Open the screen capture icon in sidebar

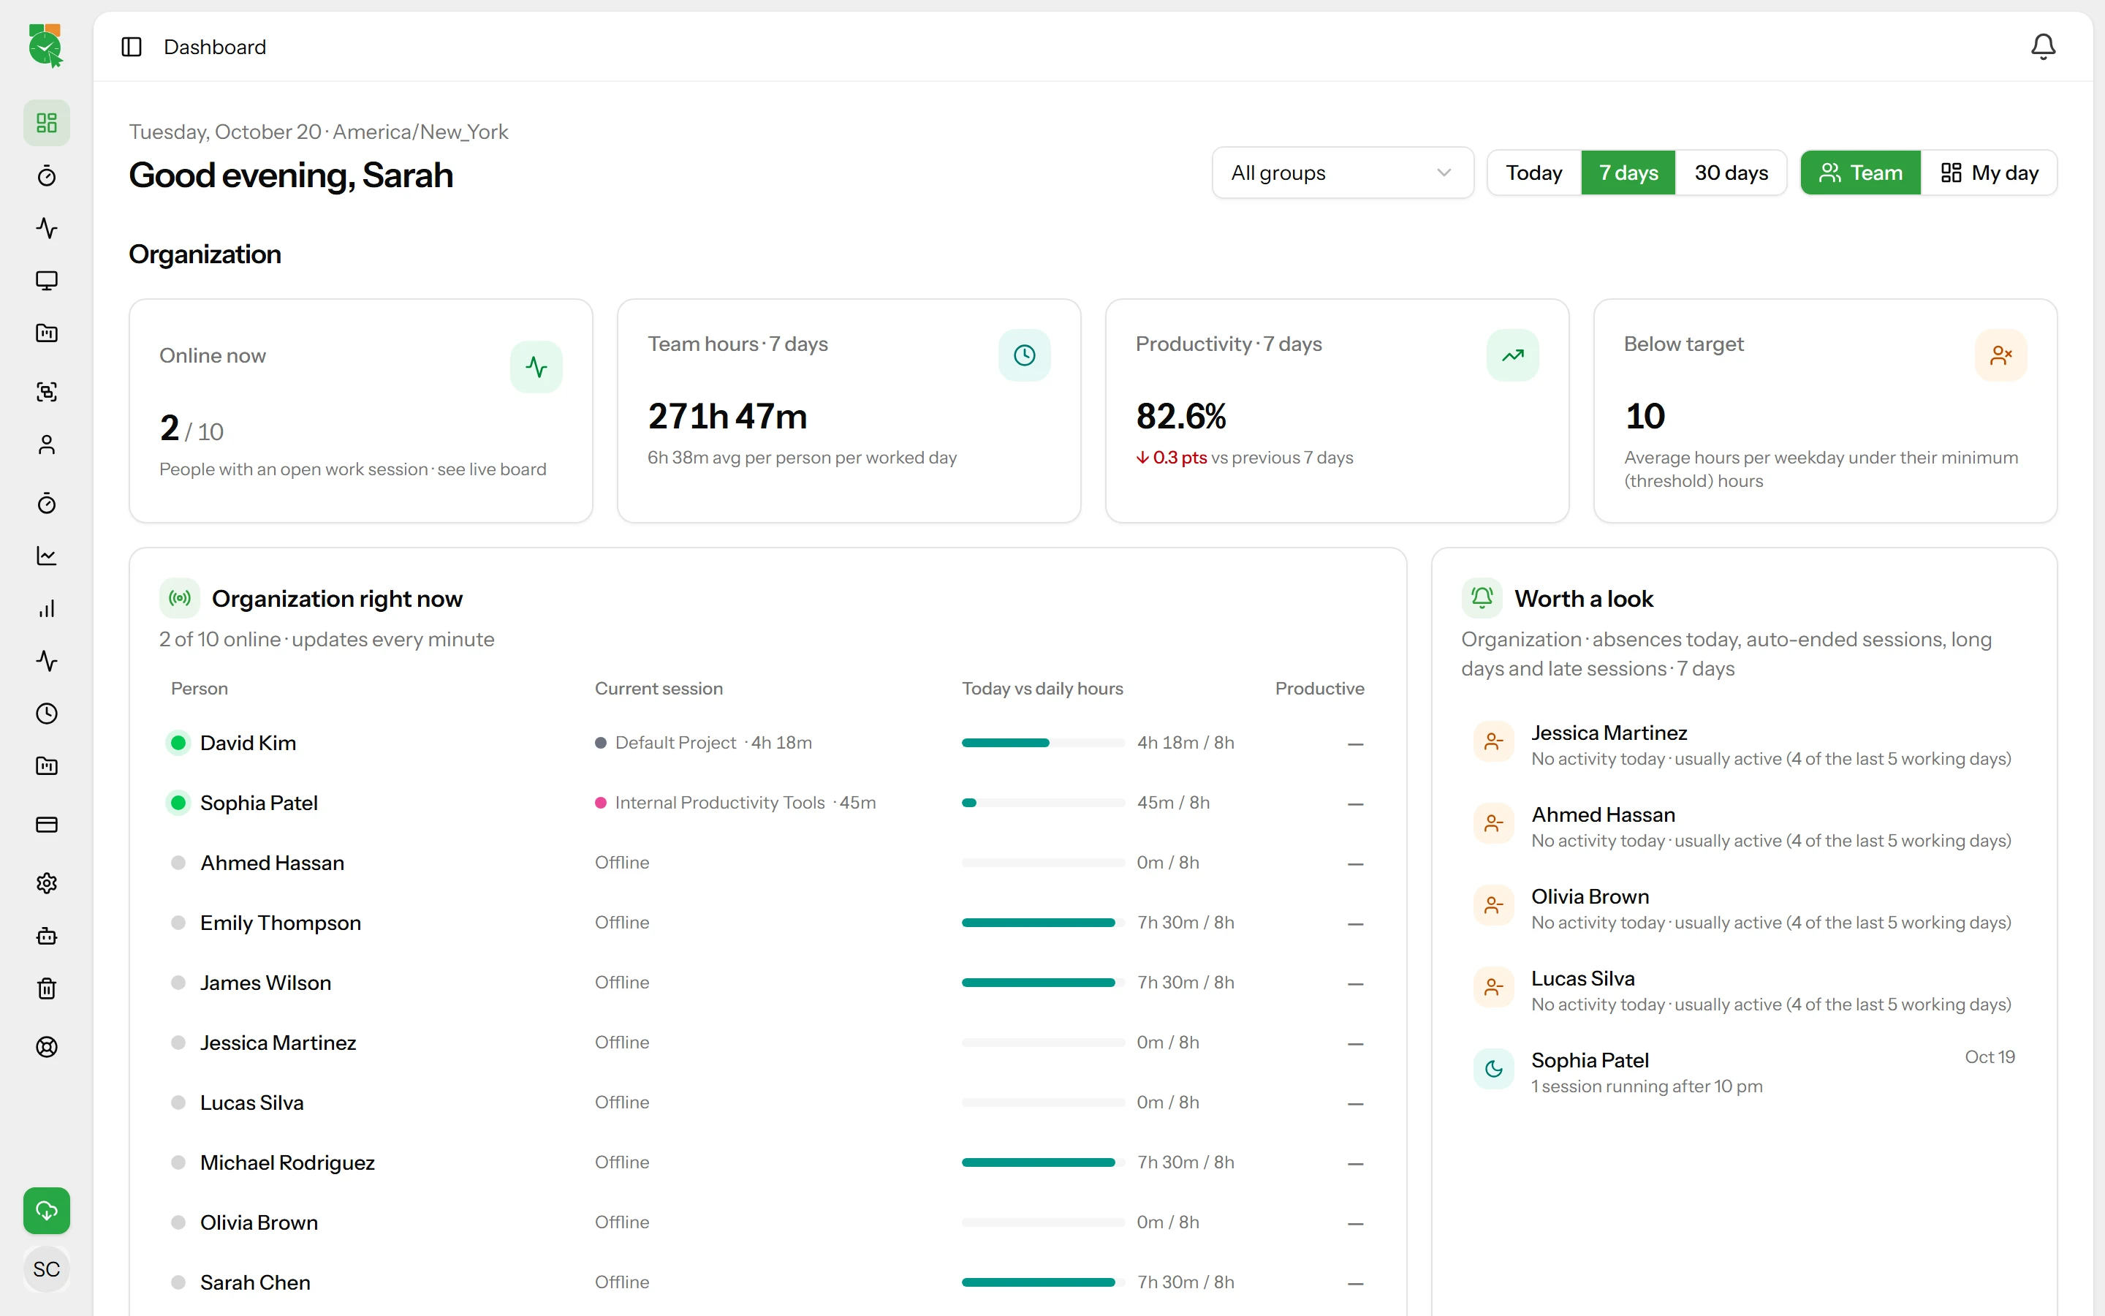point(47,392)
